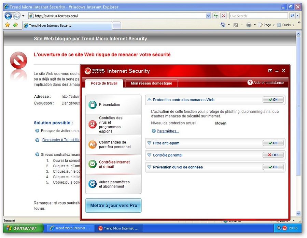Open the Print button dropdown arrow
The image size is (307, 238).
[255, 25]
